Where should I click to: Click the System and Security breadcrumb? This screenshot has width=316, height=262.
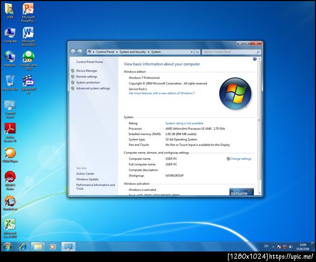[132, 52]
